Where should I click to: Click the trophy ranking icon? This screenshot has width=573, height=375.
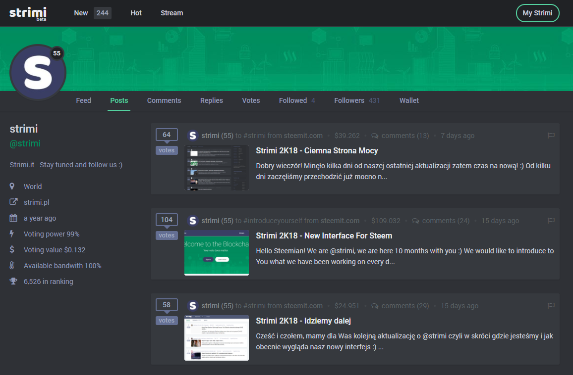(13, 281)
